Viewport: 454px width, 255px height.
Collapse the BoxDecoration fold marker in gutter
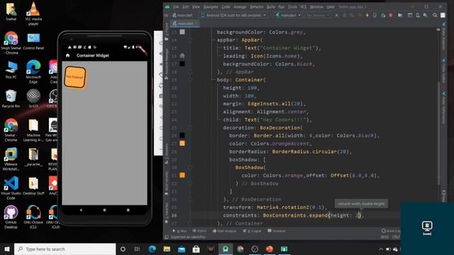[190, 127]
